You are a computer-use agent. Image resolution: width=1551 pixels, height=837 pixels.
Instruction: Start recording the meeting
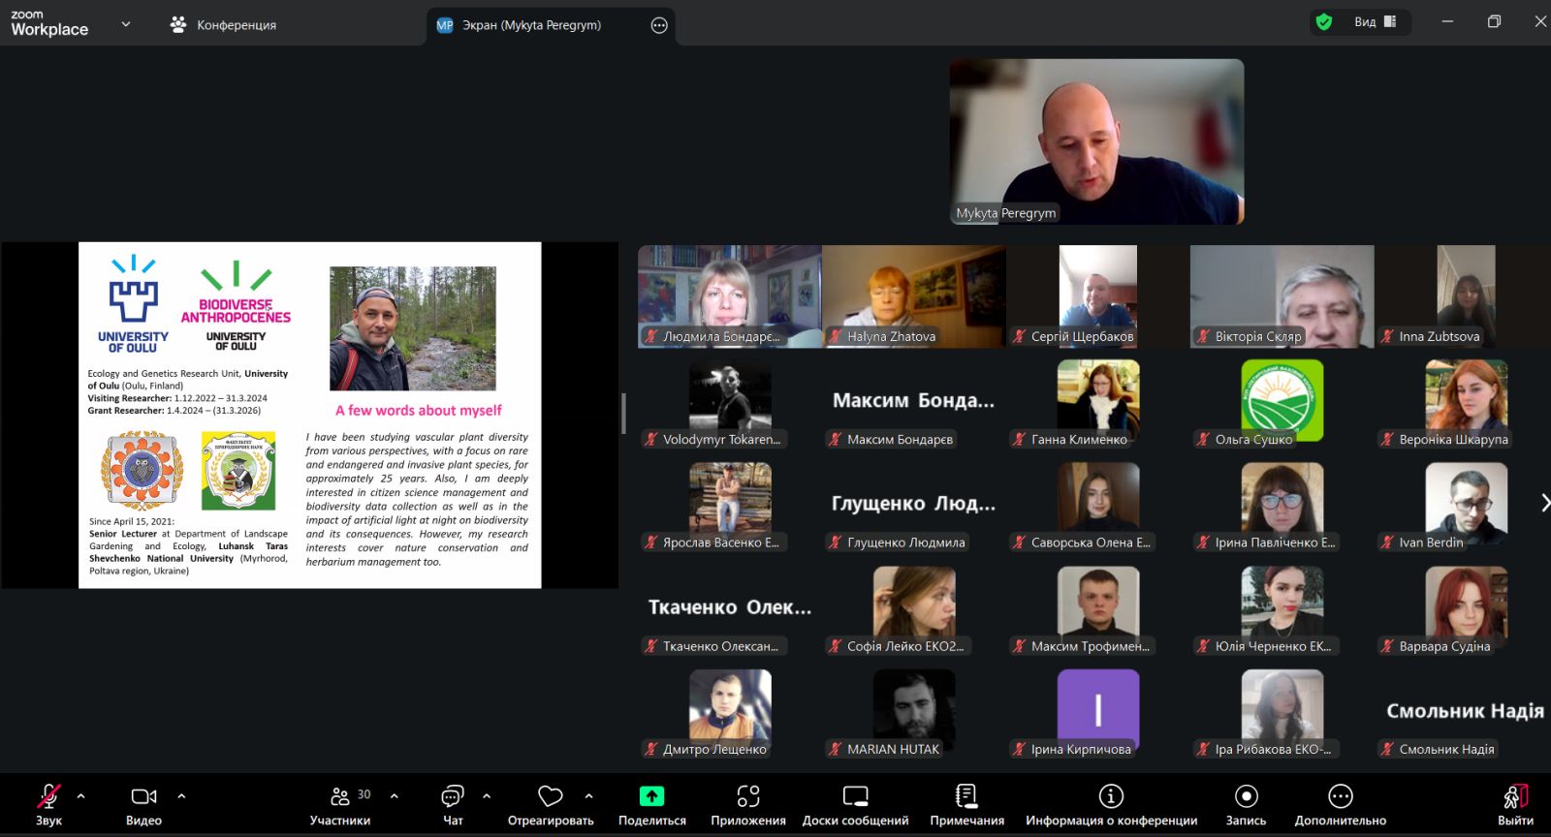(1246, 804)
